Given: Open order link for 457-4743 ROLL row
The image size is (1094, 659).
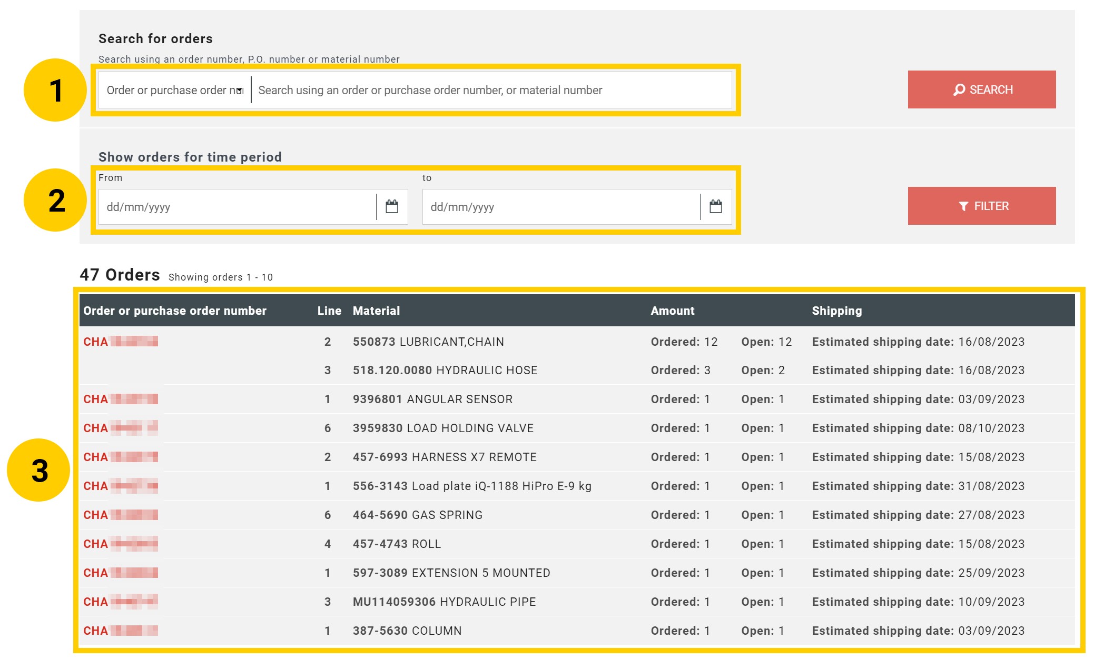Looking at the screenshot, I should pos(121,544).
